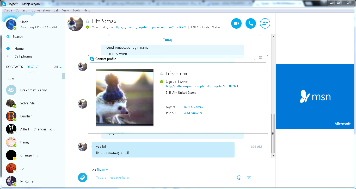Screen dimensions: 356x189
Task: Click the Skype logo in the main title bar
Action: click(4, 4)
